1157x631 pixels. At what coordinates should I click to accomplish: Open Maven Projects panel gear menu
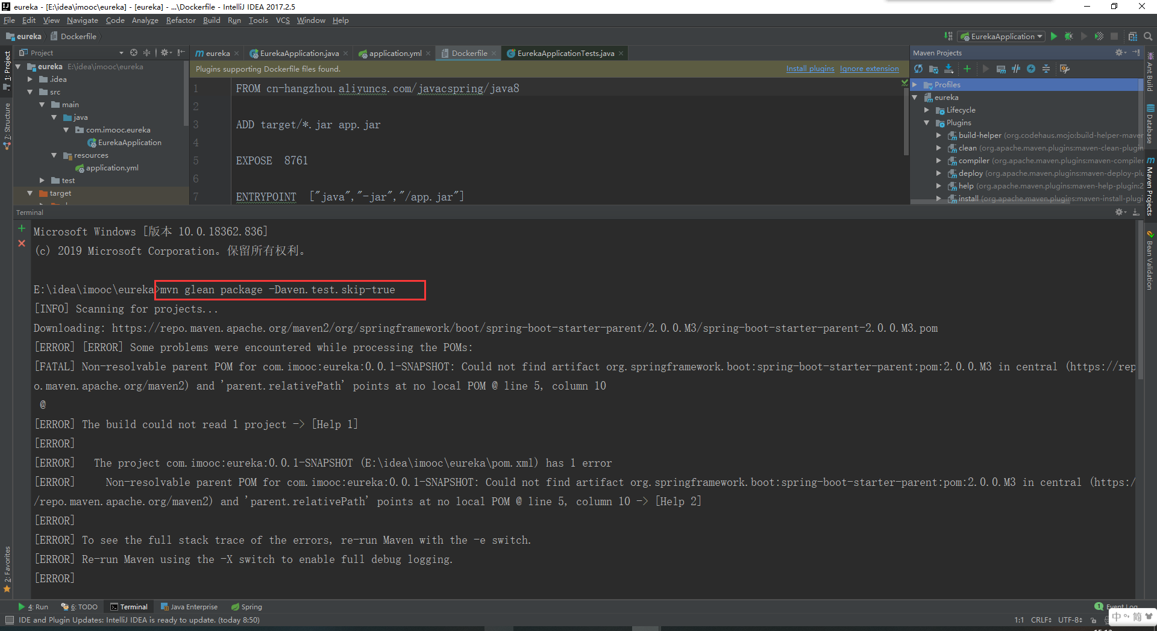click(1120, 53)
